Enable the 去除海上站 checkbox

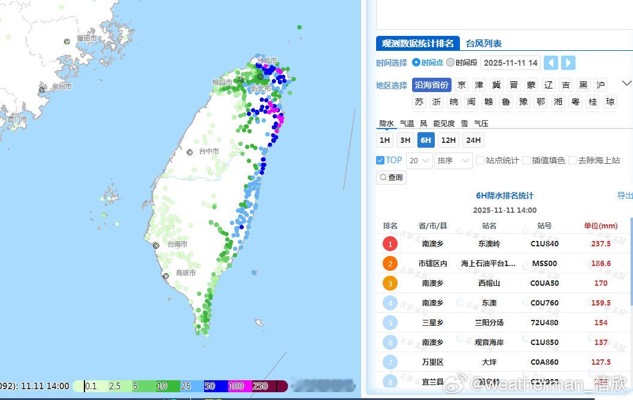pyautogui.click(x=572, y=160)
